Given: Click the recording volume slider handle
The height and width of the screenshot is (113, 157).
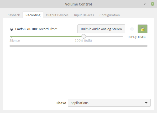Looking at the screenshot, I should tap(83, 37).
